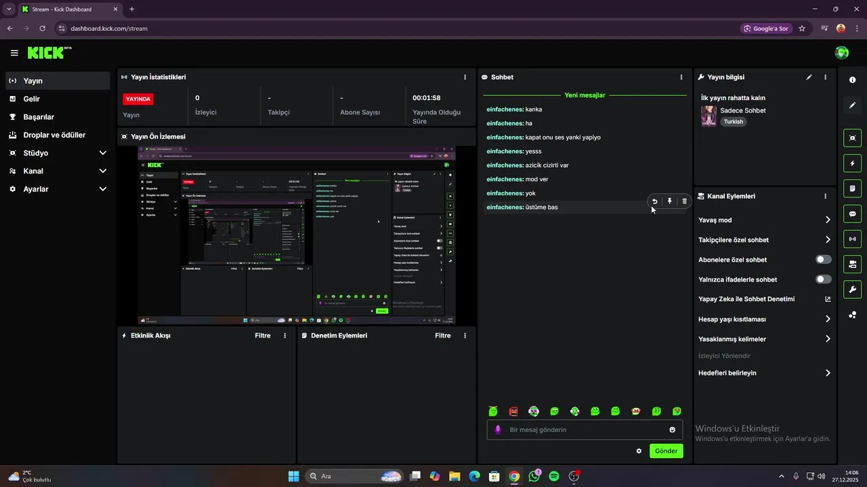Open the emoji picker in the message box
Screen dimensions: 867x487
coord(672,430)
